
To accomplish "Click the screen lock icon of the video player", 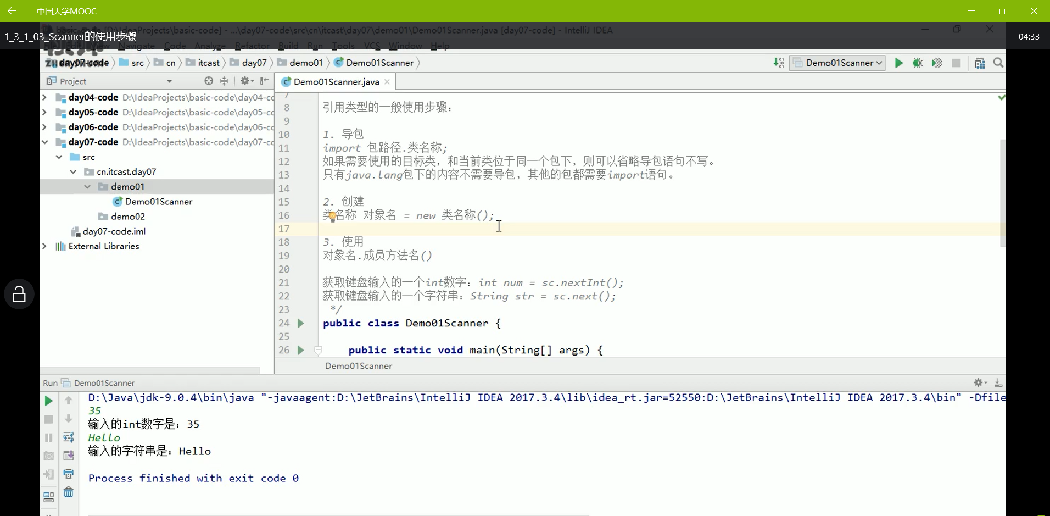I will (x=19, y=294).
